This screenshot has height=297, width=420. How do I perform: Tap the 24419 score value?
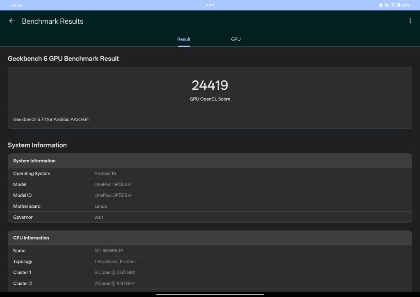[210, 85]
